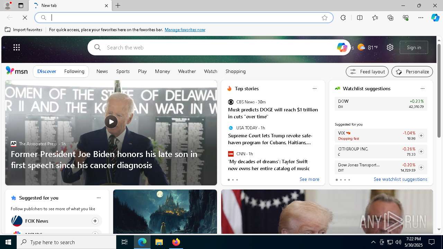Screen dimensions: 443x249
Task: Open the Settings and more ellipsis menu
Action: pyautogui.click(x=421, y=18)
